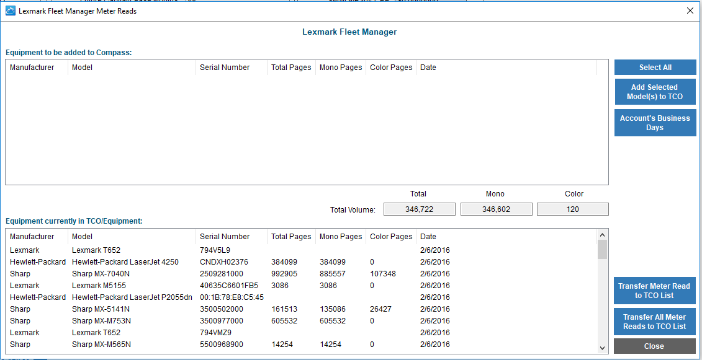Click total pages value 3086

(x=280, y=285)
